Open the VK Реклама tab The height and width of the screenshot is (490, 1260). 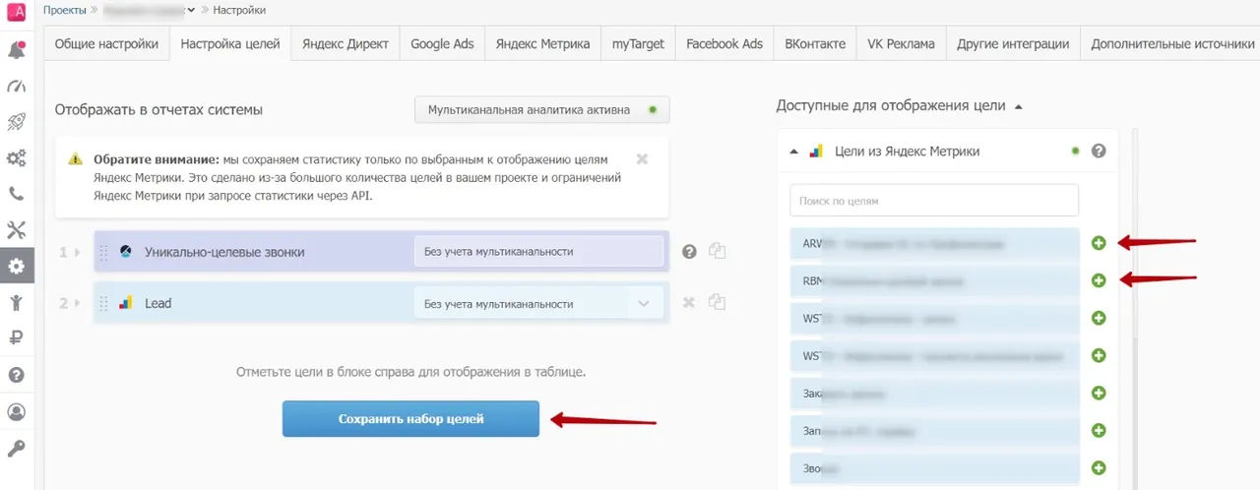click(x=903, y=43)
